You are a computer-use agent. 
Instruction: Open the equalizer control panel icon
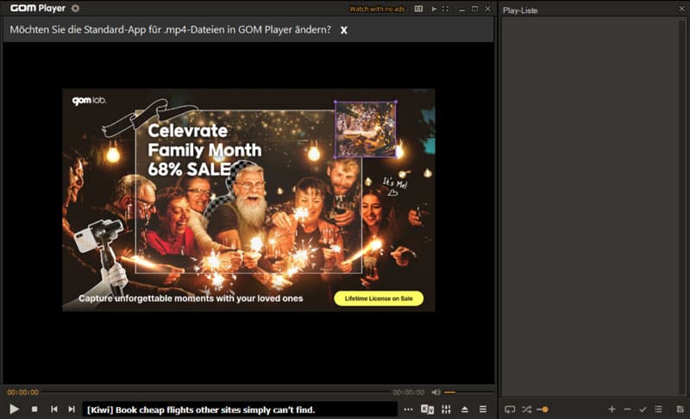446,410
